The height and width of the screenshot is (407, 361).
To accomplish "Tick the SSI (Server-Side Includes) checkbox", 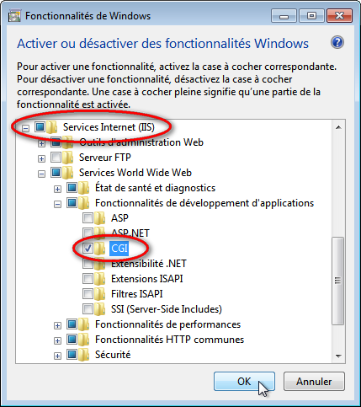I will [x=88, y=308].
